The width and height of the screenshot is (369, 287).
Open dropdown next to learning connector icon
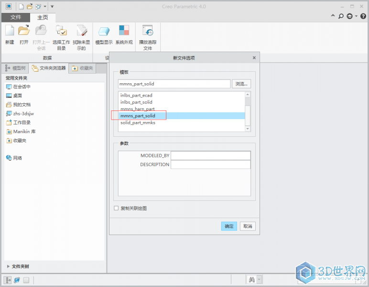pos(356,16)
